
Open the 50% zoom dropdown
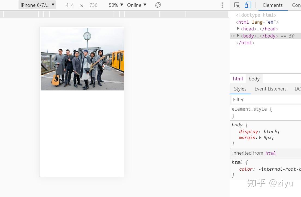coord(116,5)
